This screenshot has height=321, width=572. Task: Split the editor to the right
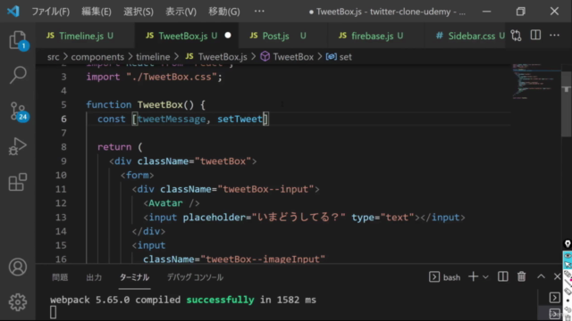click(x=535, y=36)
